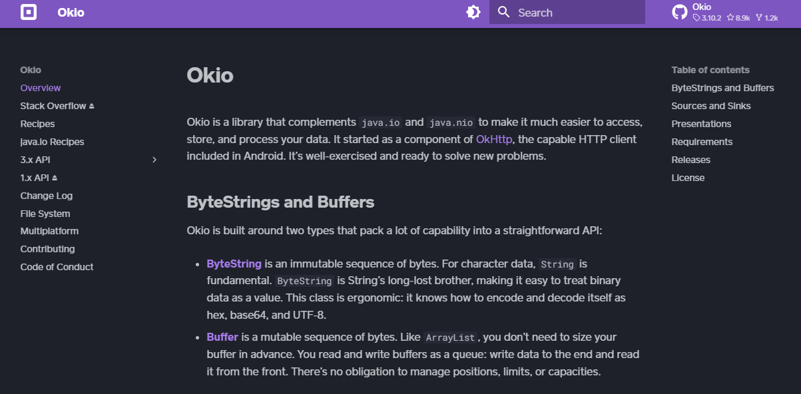Jump to Sources and Sinks section
This screenshot has height=394, width=801.
tap(710, 106)
